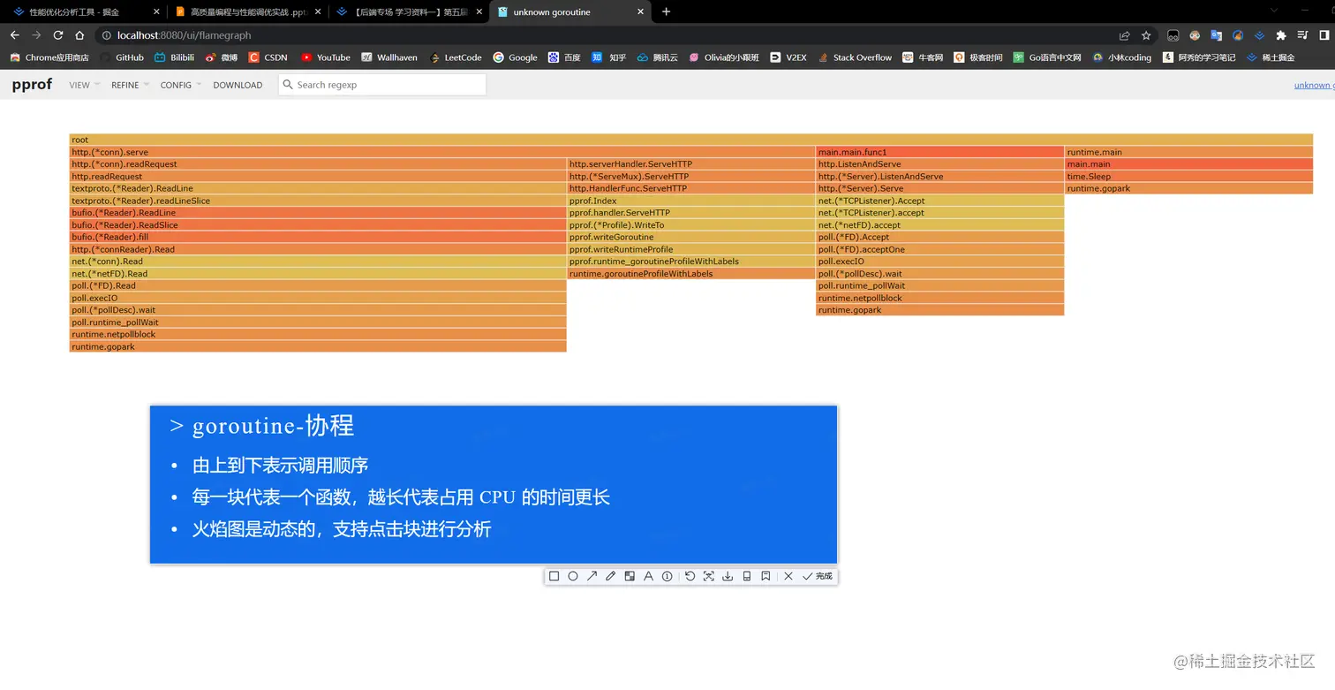1335x690 pixels.
Task: Focus the Search regexp field
Action: (382, 85)
